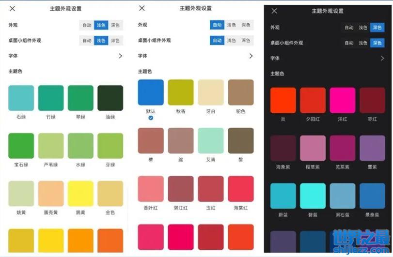The width and height of the screenshot is (393, 257).
Task: Choose 自动 for 外观 in dark panel
Action: tap(349, 28)
